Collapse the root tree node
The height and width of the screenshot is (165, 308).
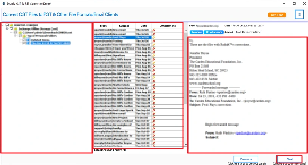[3, 25]
